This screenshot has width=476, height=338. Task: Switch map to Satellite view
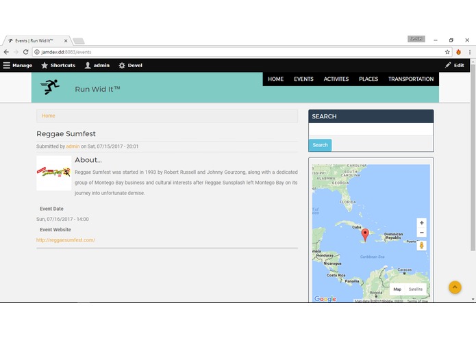pos(416,289)
